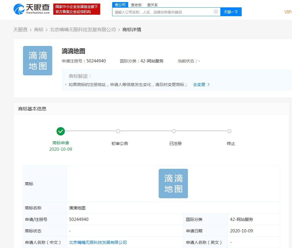The image size is (292, 248).
Task: Click the table value 50244940
Action: coord(79,219)
